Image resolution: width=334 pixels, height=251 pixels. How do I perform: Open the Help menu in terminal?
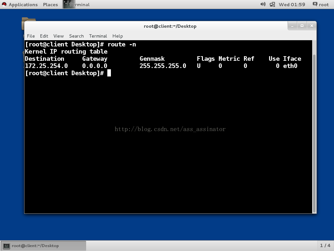point(117,36)
